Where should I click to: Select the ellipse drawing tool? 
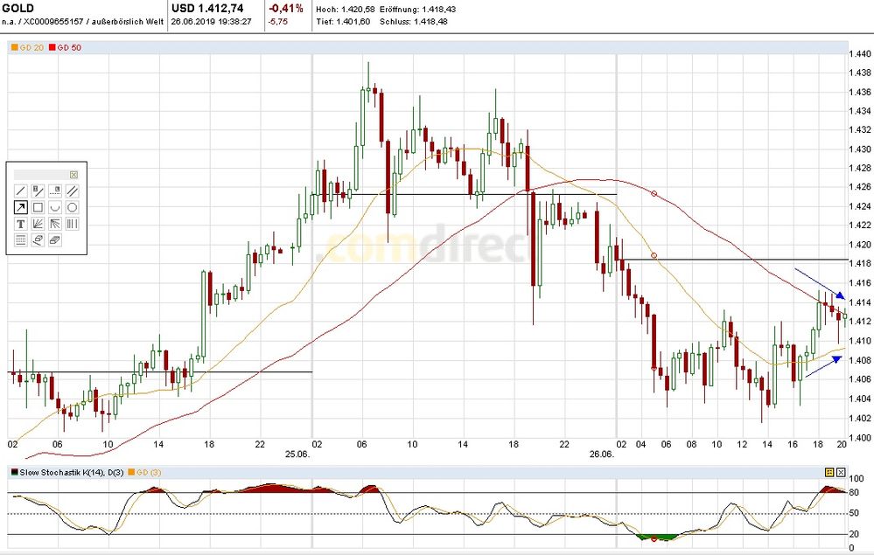73,207
